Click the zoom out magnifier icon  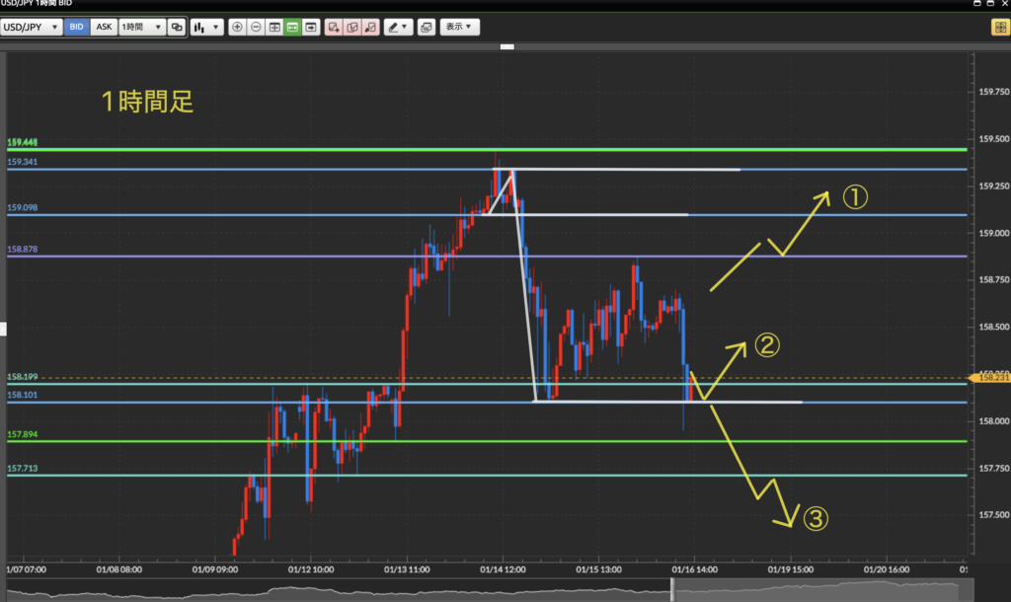pos(256,28)
